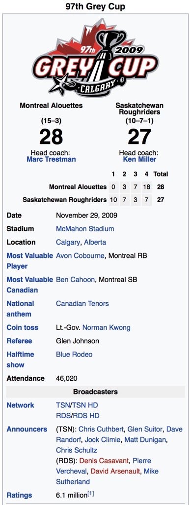The width and height of the screenshot is (190, 505).
Task: Click the ratings footnote reference [1]
Action: tap(91, 493)
